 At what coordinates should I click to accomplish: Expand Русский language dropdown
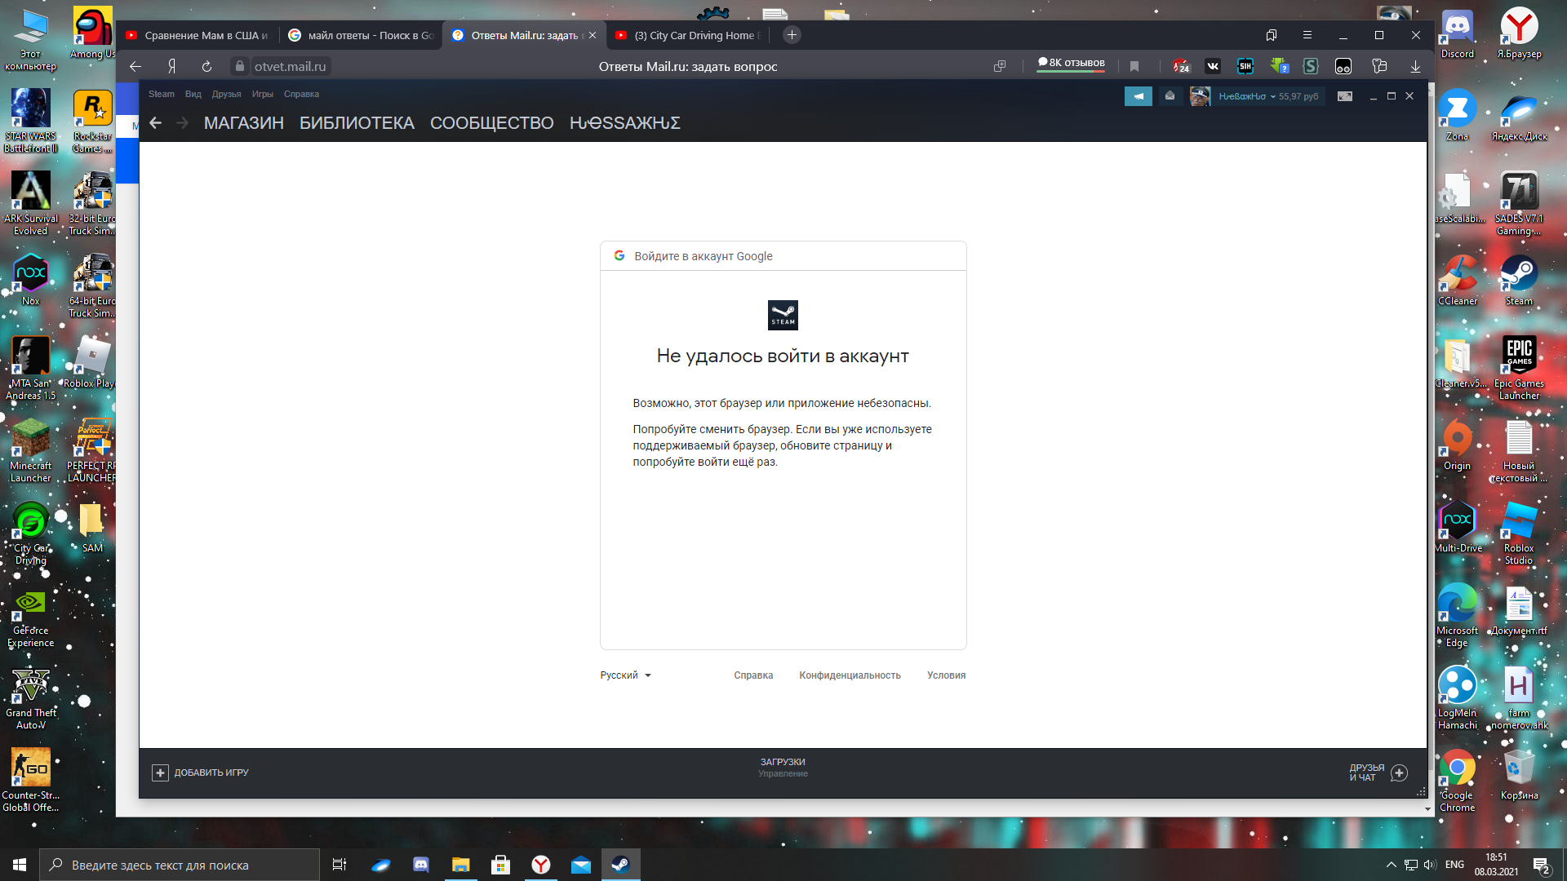click(625, 675)
